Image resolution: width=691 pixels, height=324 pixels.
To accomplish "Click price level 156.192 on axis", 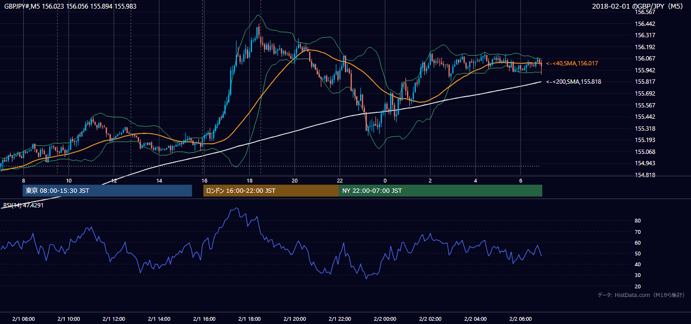I will [645, 47].
